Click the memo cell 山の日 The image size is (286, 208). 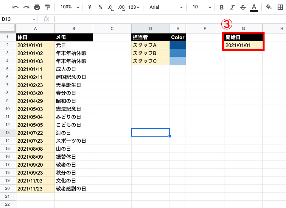[74, 149]
